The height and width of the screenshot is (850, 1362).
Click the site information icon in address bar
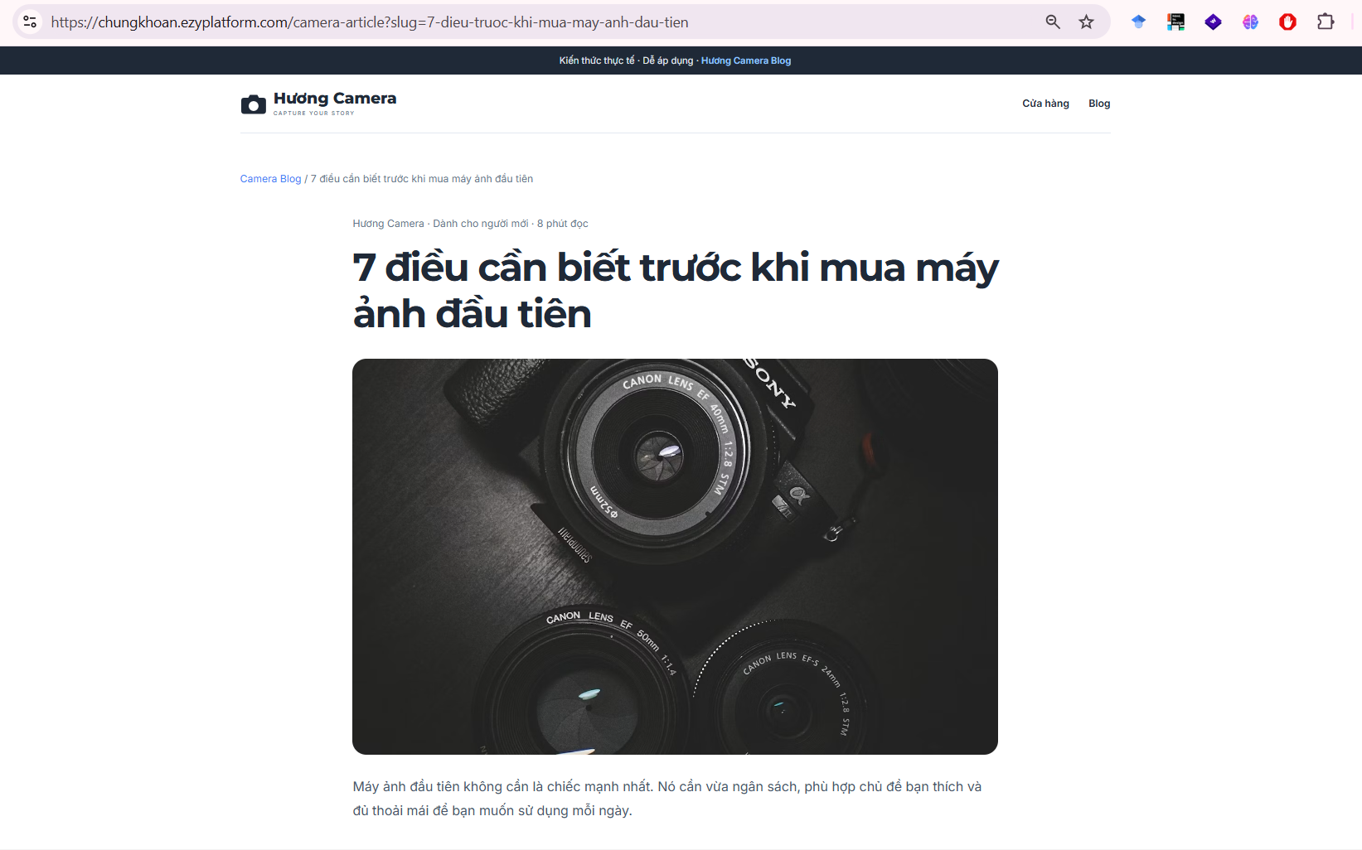30,22
